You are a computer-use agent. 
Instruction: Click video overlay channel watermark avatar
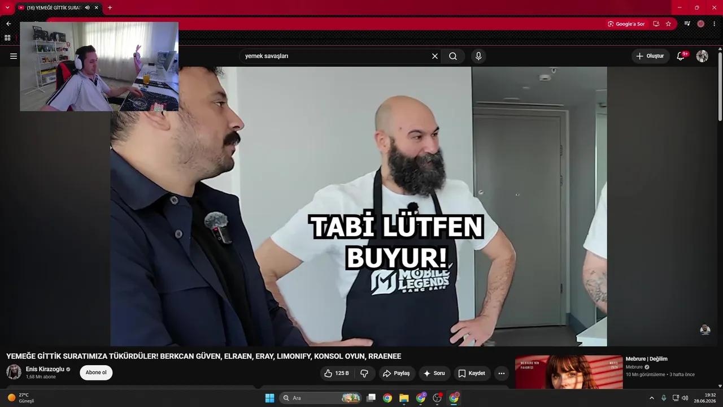coord(705,330)
